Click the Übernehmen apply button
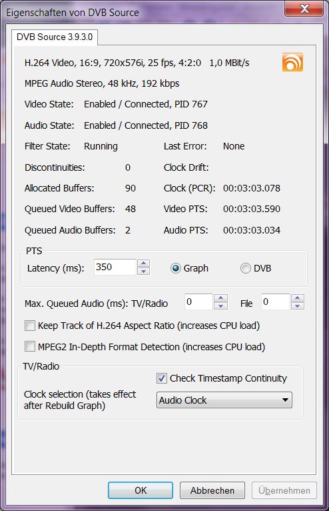Viewport: 329px width, 511px height. tap(284, 490)
